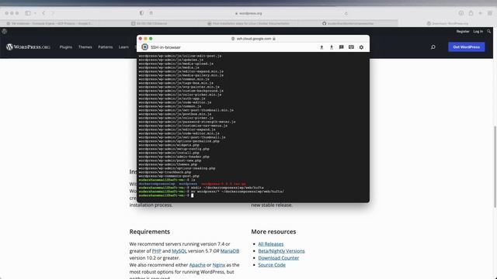Click the mv wordpress command line in terminal

coord(211,191)
